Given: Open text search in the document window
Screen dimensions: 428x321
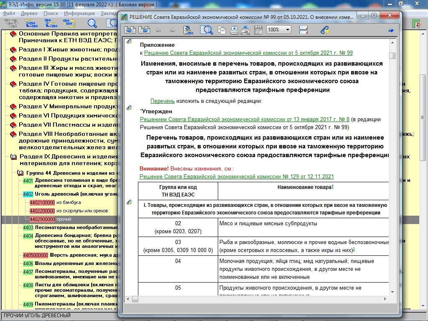Looking at the screenshot, I should click(x=206, y=30).
